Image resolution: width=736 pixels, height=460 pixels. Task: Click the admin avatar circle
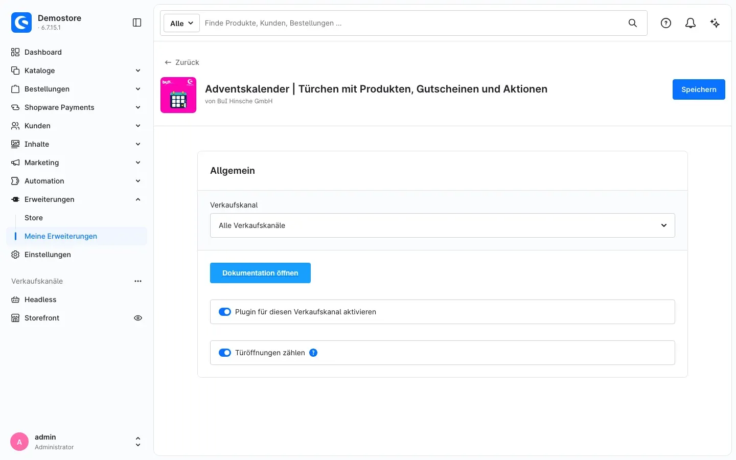(19, 442)
